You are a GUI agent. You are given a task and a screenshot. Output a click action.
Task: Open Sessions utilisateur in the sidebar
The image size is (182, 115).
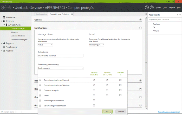18,36
